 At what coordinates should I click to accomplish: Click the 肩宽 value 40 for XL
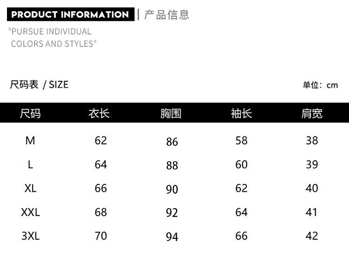[312, 188]
